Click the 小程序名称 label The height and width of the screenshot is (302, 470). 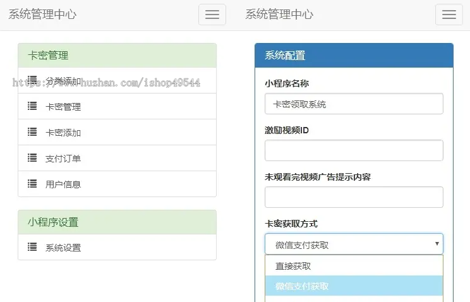[x=287, y=83]
